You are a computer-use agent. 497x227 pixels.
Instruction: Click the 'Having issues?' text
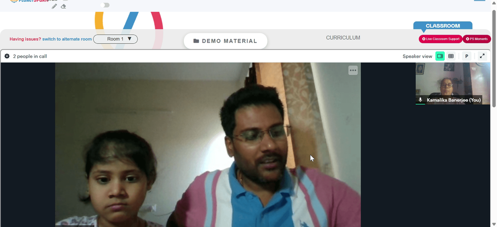pyautogui.click(x=25, y=39)
